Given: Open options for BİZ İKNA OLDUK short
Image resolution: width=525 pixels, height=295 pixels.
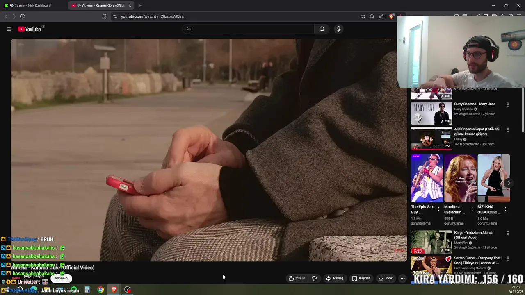Looking at the screenshot, I should (505, 209).
